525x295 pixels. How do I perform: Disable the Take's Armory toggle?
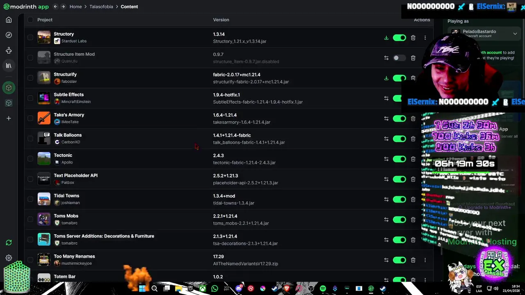coord(399,118)
